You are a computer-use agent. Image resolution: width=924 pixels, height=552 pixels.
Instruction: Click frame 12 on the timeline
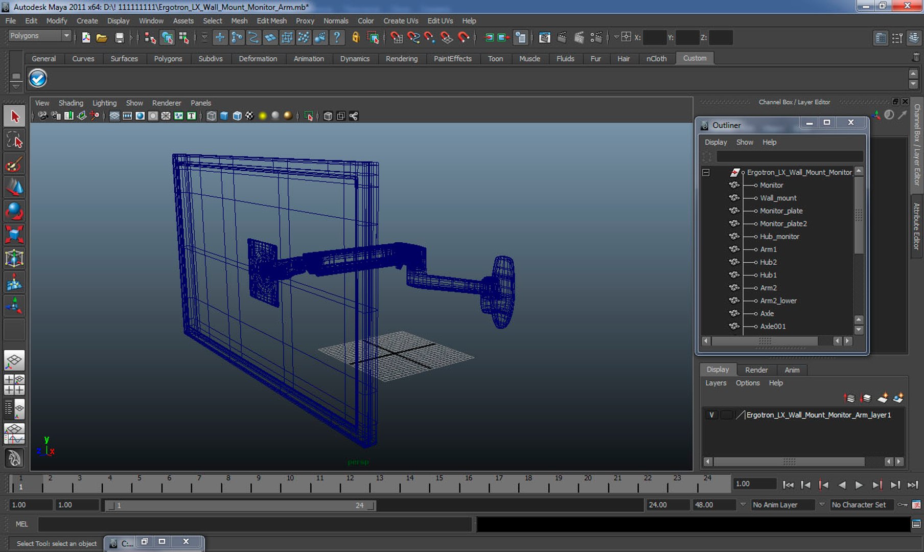coord(350,484)
